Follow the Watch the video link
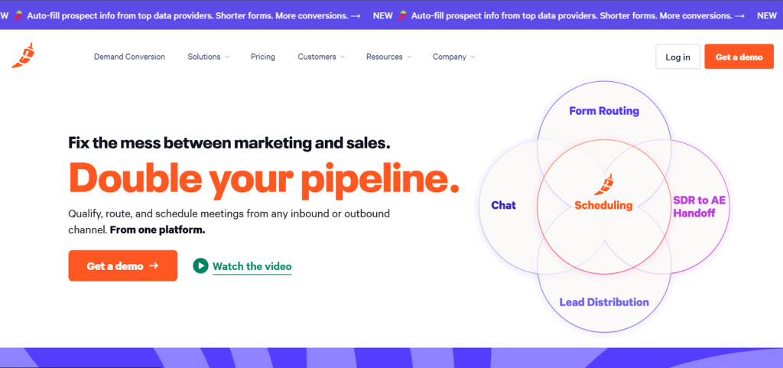 252,266
